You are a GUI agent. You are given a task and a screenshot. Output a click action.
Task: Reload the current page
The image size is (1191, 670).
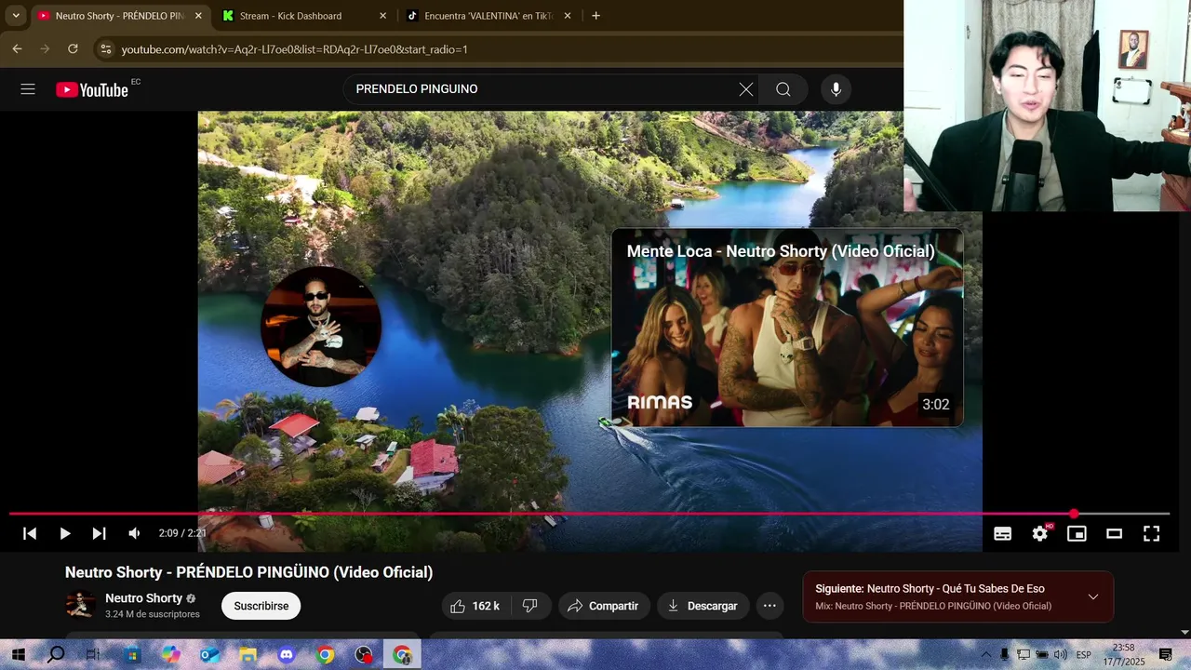[73, 49]
